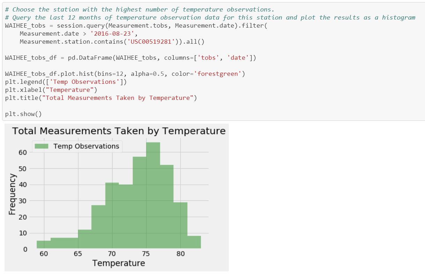Screen dimensions: 425x278
Task: Click the leftmost histogram bar near 60
Action: tap(44, 244)
